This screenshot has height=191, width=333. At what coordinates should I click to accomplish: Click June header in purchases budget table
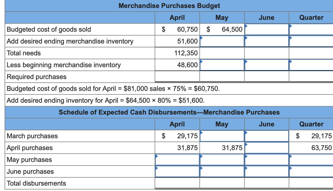tap(267, 18)
